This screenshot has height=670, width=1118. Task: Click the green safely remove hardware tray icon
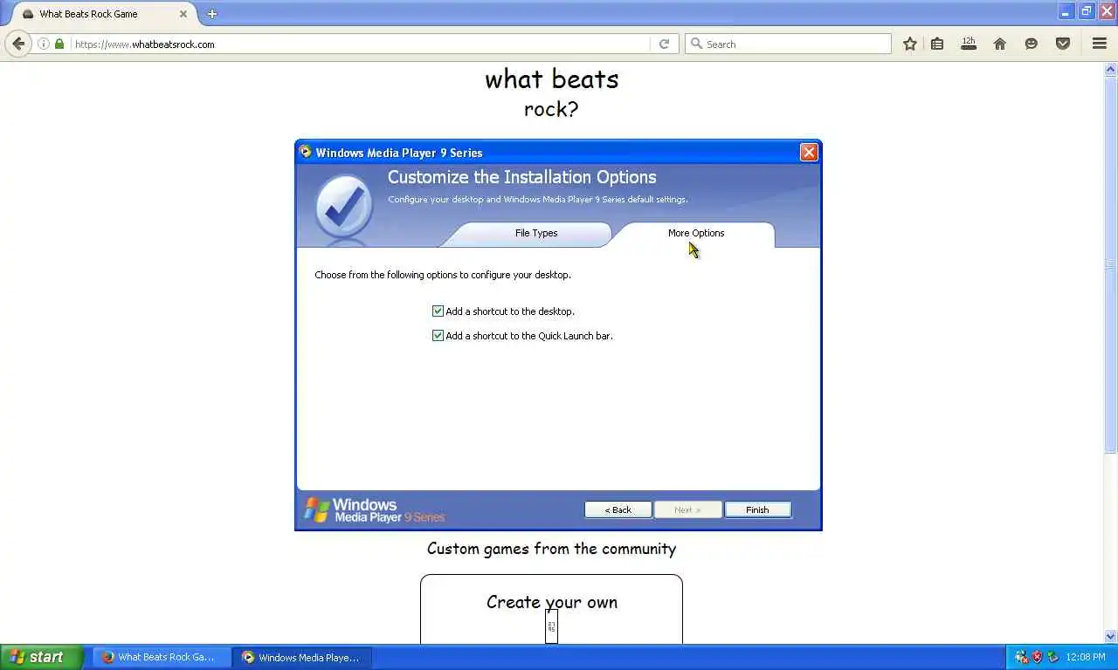pyautogui.click(x=1053, y=657)
